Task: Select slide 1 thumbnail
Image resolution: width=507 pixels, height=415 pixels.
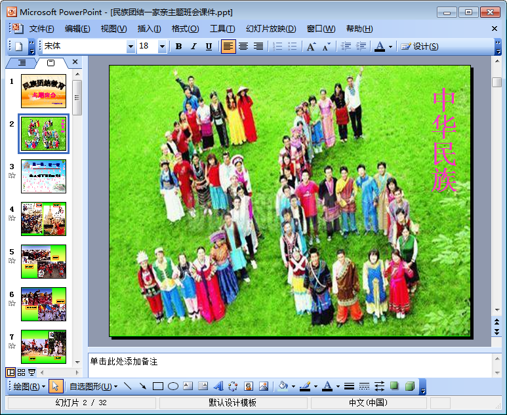Action: pyautogui.click(x=43, y=91)
